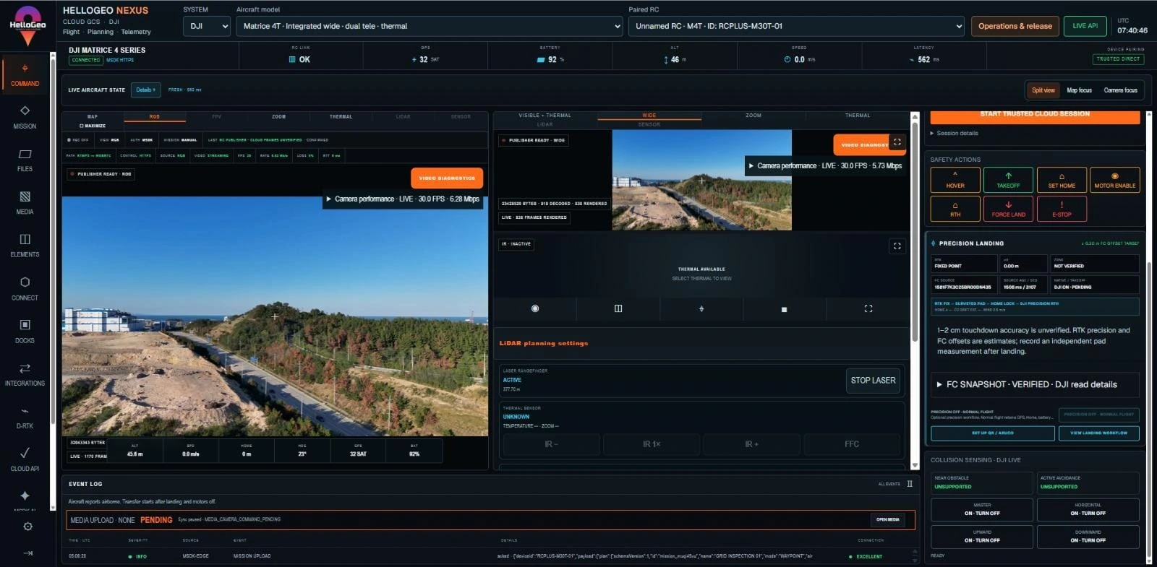Select the Thermal tab in map panel

(341, 116)
